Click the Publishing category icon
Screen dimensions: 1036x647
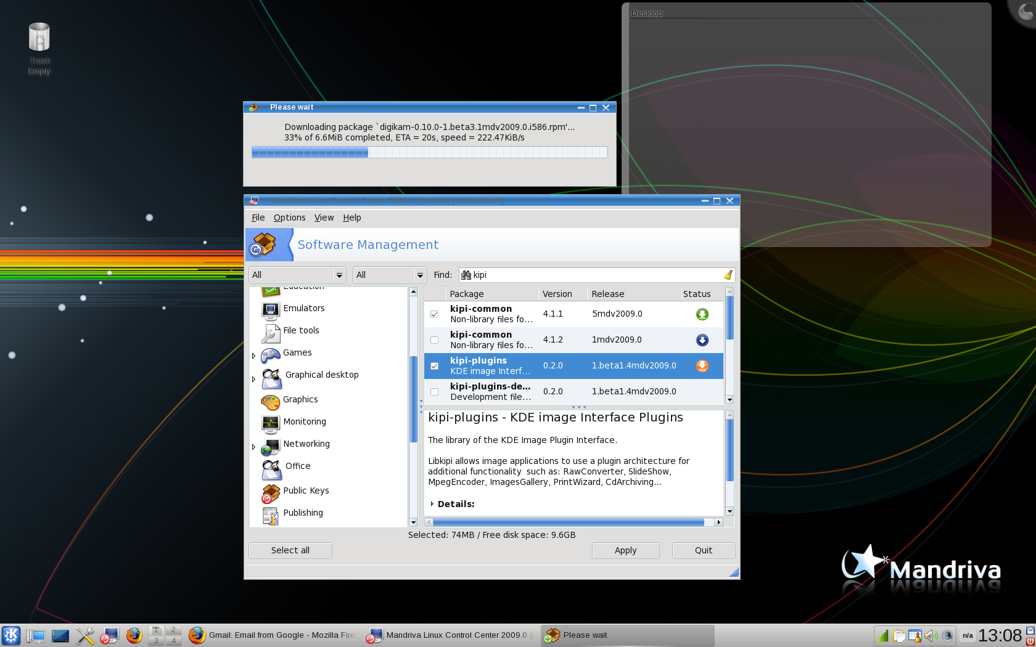point(270,515)
